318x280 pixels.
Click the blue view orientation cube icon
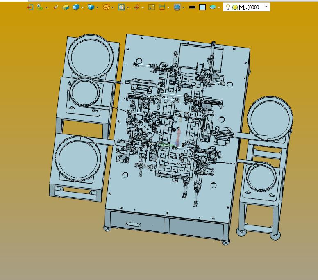coord(91,7)
